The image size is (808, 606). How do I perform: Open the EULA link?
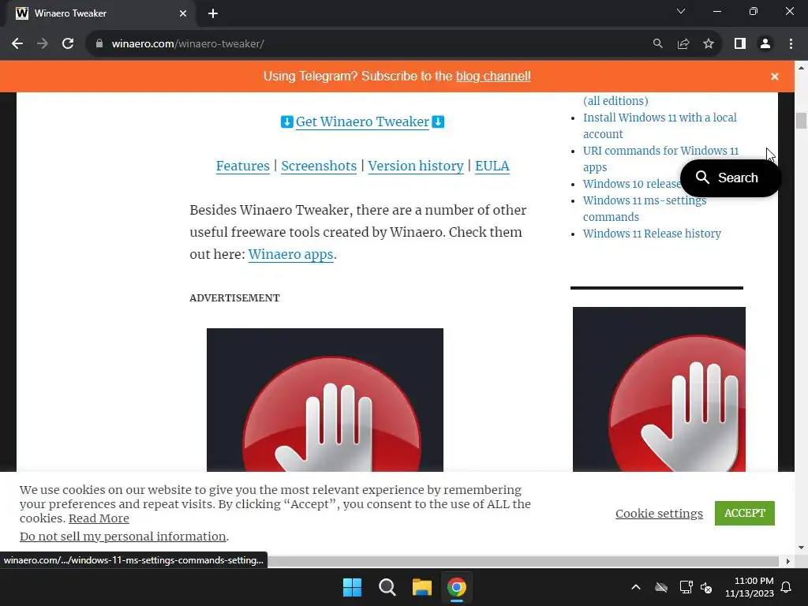click(x=492, y=166)
